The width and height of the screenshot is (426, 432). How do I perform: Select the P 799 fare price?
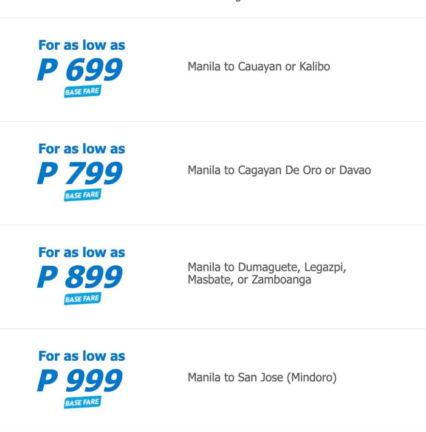[x=80, y=174]
